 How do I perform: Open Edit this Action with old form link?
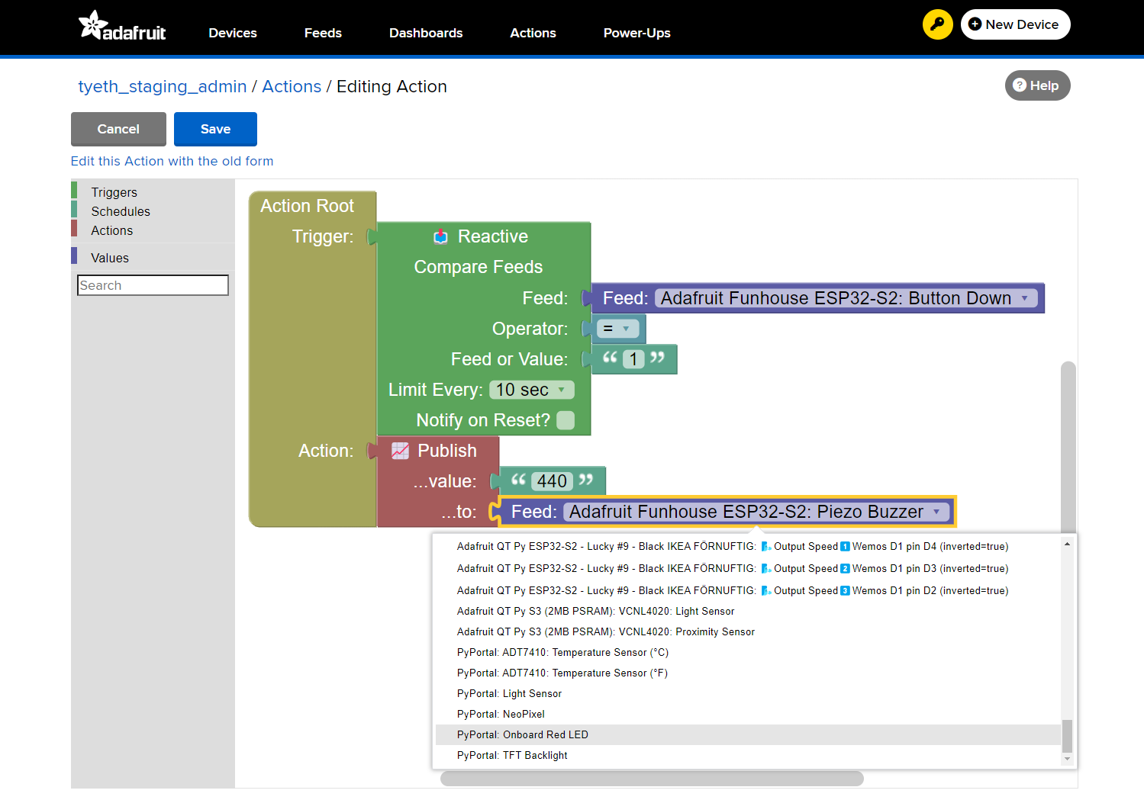coord(172,161)
